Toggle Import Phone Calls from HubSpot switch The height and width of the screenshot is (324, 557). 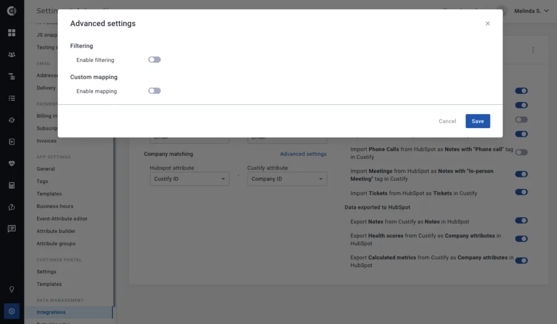click(x=521, y=153)
